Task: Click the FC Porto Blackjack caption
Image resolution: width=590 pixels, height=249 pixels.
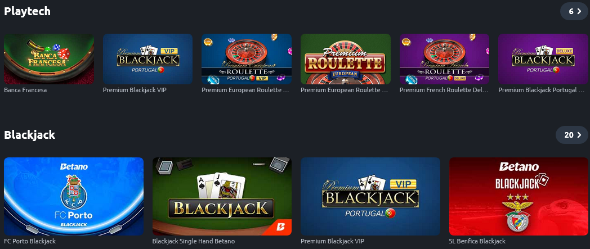Action: (30, 241)
